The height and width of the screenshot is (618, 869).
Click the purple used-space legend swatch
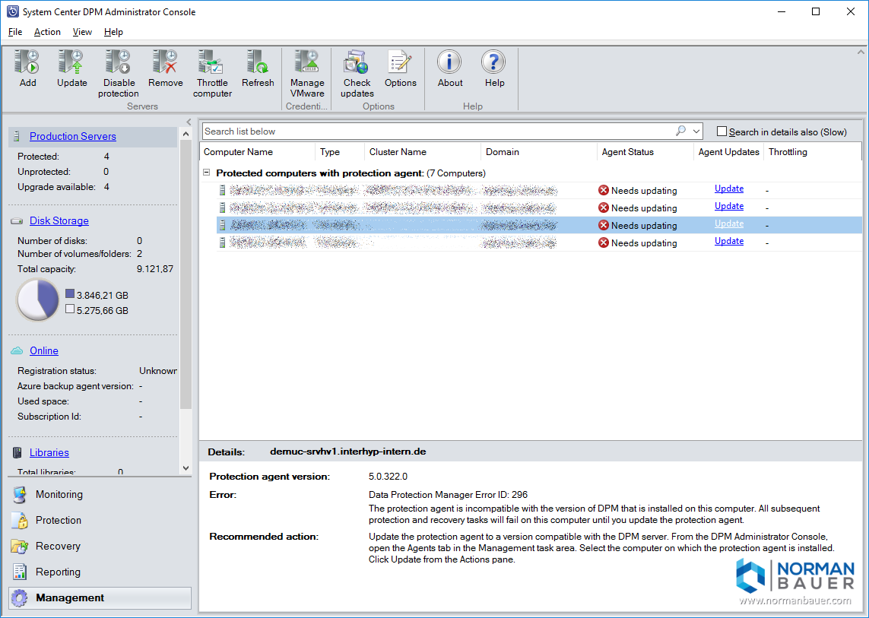click(x=70, y=294)
